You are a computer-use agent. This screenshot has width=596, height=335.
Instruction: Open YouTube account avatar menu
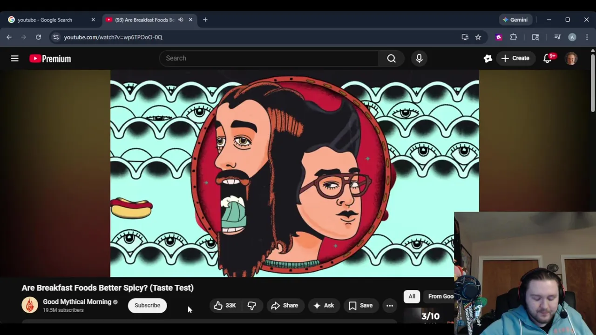pyautogui.click(x=571, y=58)
